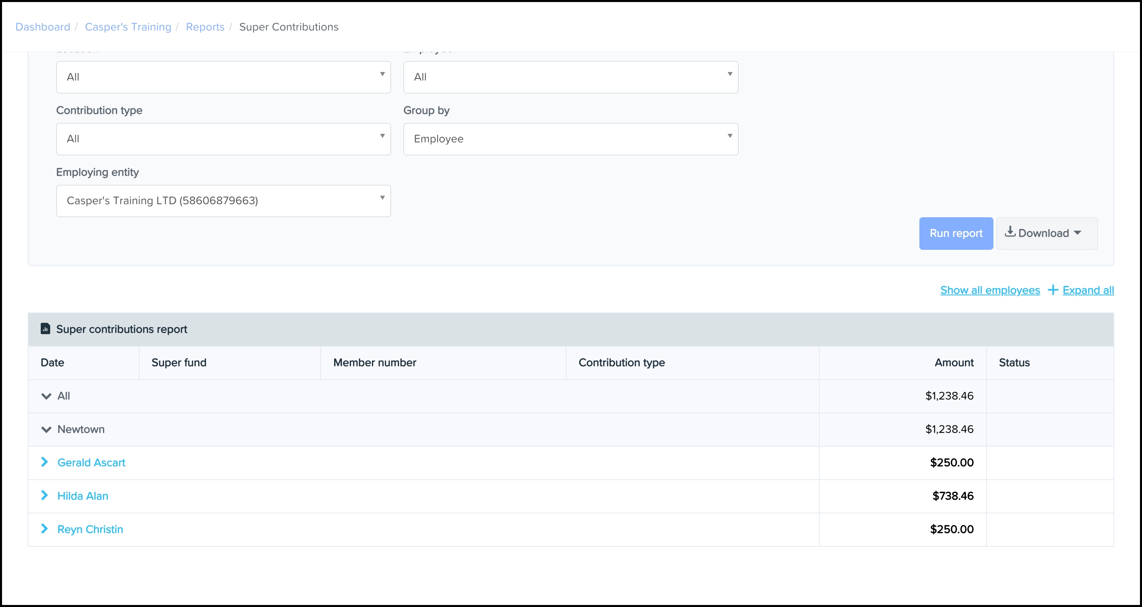Open the Group by Employee dropdown
This screenshot has width=1142, height=607.
click(x=571, y=139)
